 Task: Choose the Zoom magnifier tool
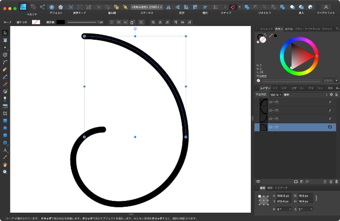5,172
